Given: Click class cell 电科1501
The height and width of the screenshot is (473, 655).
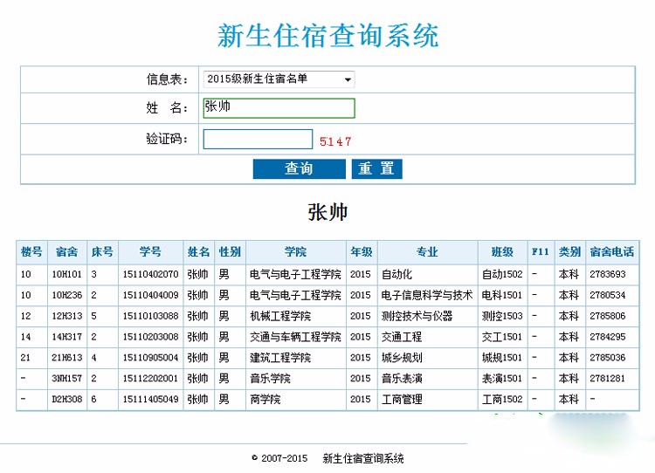Looking at the screenshot, I should [x=502, y=295].
